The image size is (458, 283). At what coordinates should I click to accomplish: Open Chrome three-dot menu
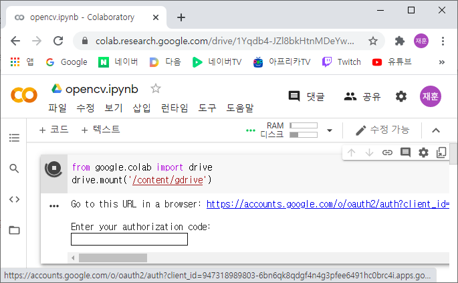[x=443, y=41]
